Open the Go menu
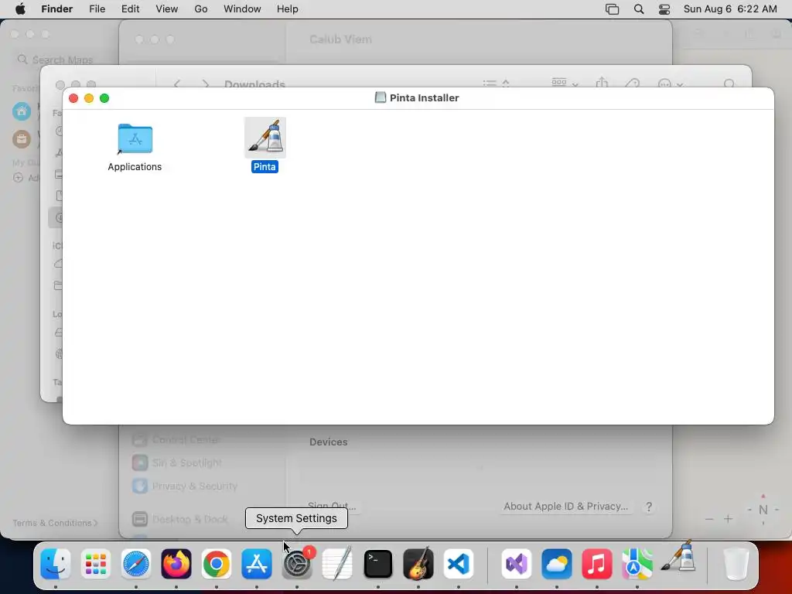 coord(201,9)
